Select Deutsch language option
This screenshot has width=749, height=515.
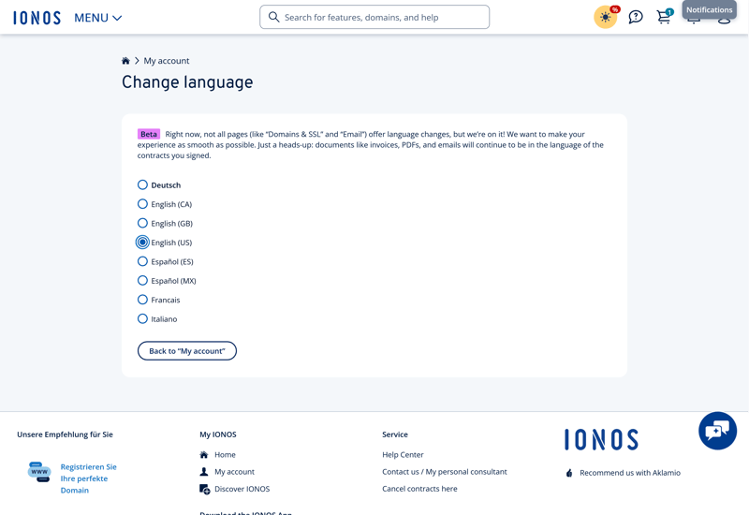(x=142, y=185)
